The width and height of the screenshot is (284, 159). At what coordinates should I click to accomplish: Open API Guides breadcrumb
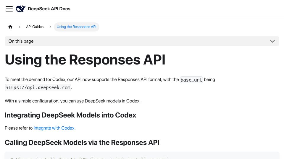(35, 27)
